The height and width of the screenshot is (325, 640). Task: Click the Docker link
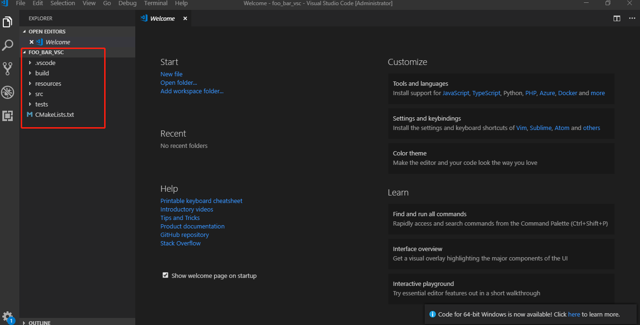click(567, 93)
